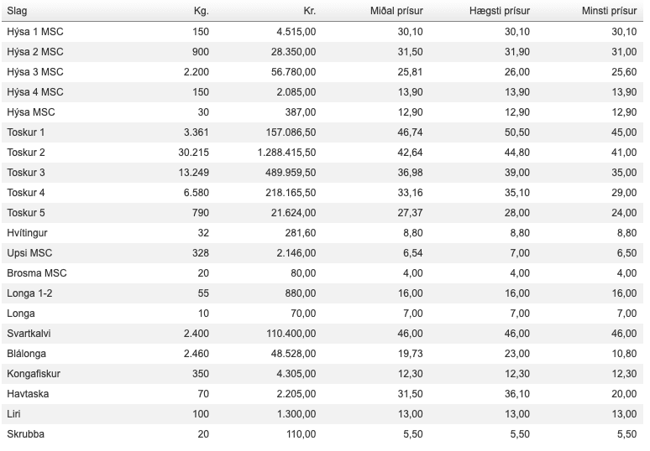Click the Slag column header
The height and width of the screenshot is (451, 650).
point(17,11)
